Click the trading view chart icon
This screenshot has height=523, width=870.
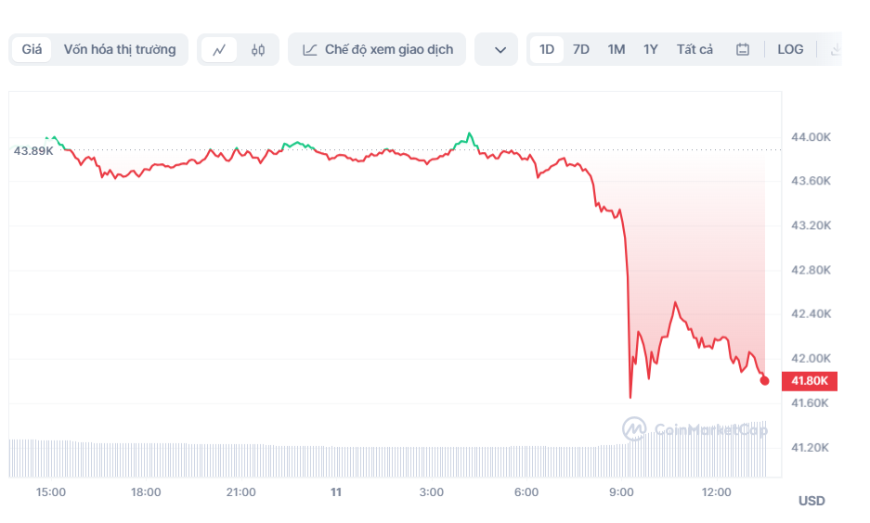310,50
